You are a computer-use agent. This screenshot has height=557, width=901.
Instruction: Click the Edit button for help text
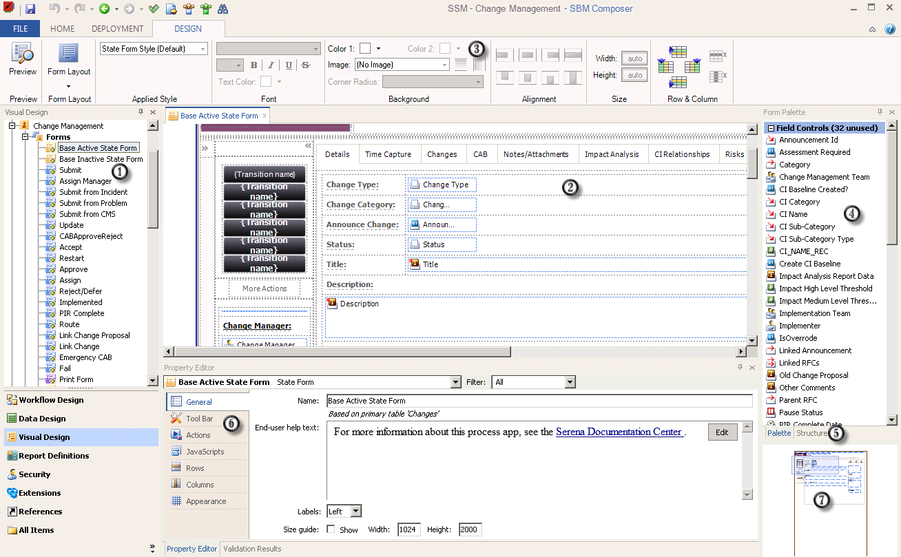[x=721, y=432]
